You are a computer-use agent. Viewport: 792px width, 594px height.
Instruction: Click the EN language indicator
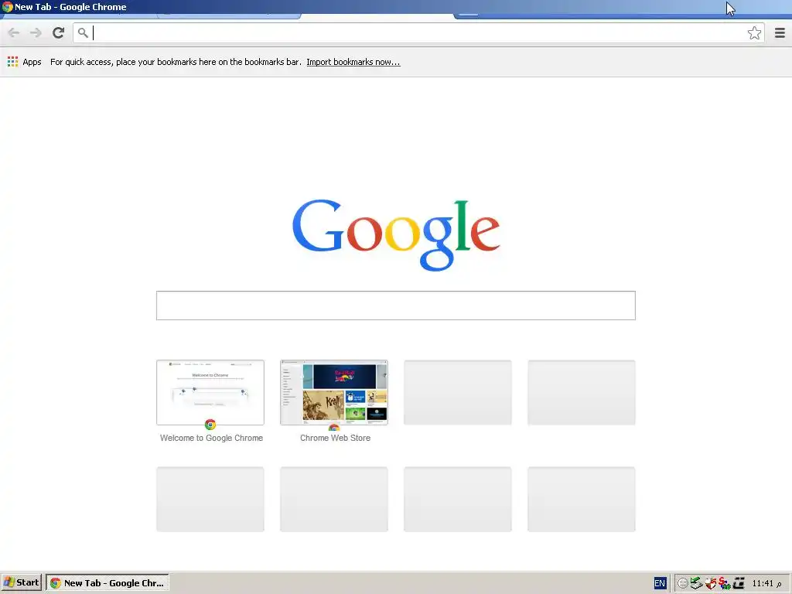660,583
